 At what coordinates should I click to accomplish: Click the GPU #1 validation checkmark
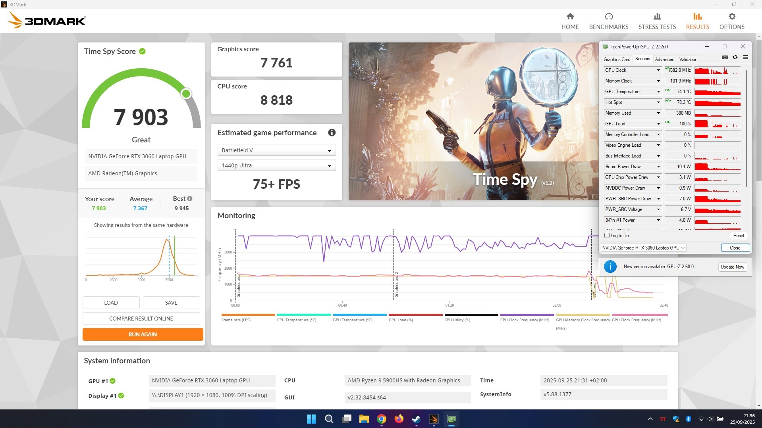pyautogui.click(x=113, y=381)
